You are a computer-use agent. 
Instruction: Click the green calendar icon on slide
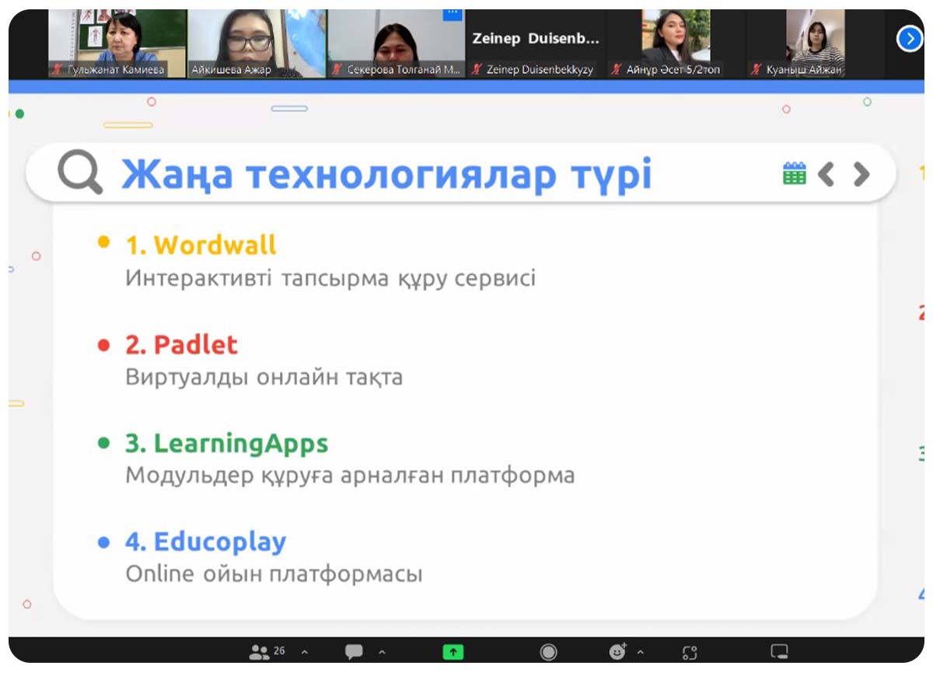[x=794, y=173]
